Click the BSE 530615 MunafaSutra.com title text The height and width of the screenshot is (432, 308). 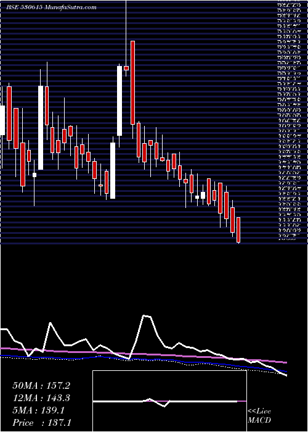point(51,7)
